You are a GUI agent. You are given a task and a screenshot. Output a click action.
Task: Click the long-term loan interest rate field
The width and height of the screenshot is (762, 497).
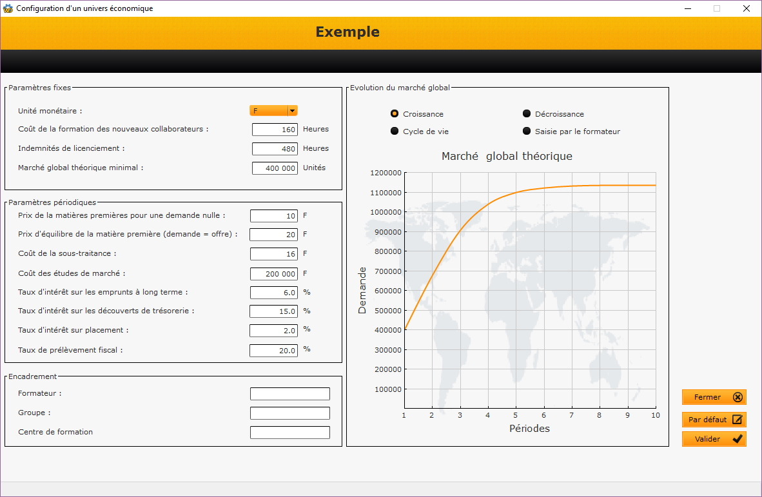point(273,293)
